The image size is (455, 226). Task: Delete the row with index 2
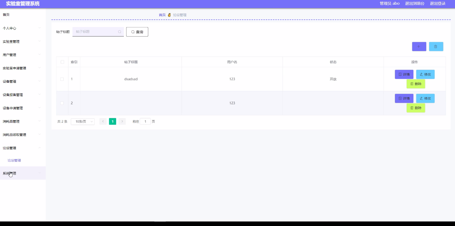point(416,108)
